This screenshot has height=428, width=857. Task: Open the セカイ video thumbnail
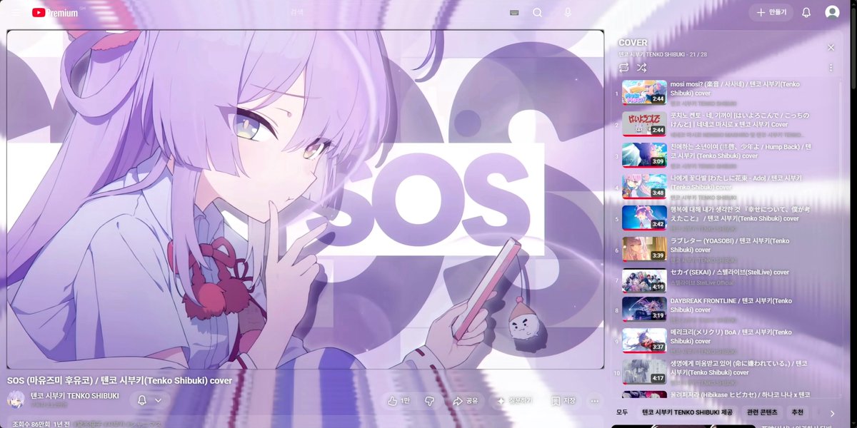click(644, 280)
